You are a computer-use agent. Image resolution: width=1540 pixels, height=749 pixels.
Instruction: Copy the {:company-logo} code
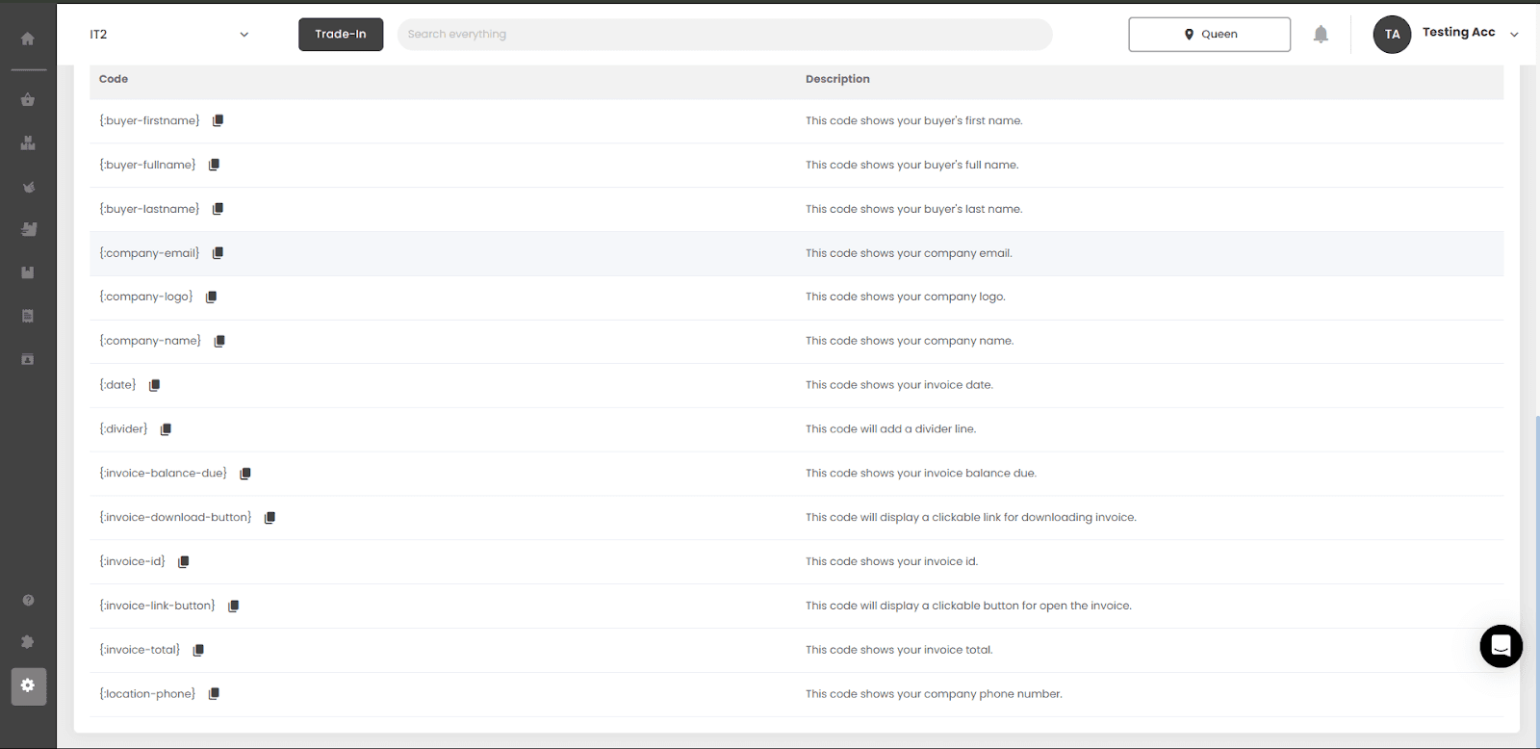[x=212, y=297]
